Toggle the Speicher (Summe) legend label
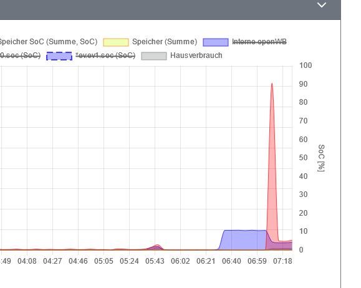The height and width of the screenshot is (288, 361). pyautogui.click(x=165, y=42)
